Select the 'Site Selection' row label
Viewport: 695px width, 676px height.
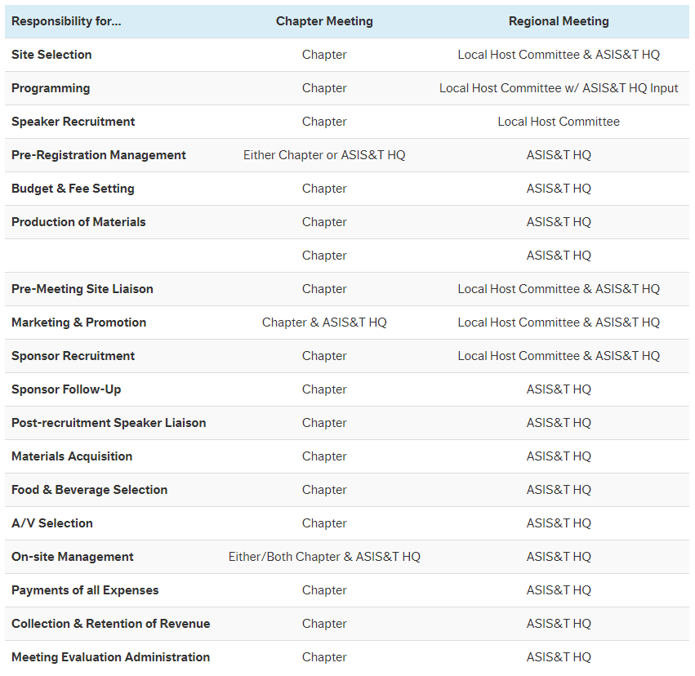coord(51,55)
